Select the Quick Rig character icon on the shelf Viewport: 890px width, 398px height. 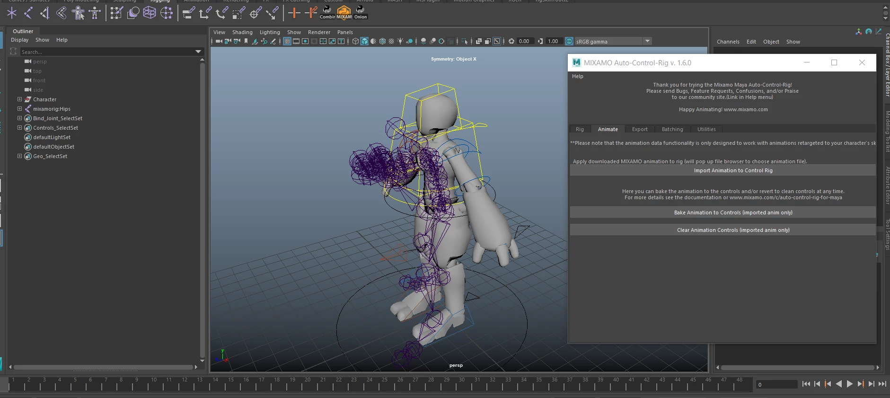78,13
